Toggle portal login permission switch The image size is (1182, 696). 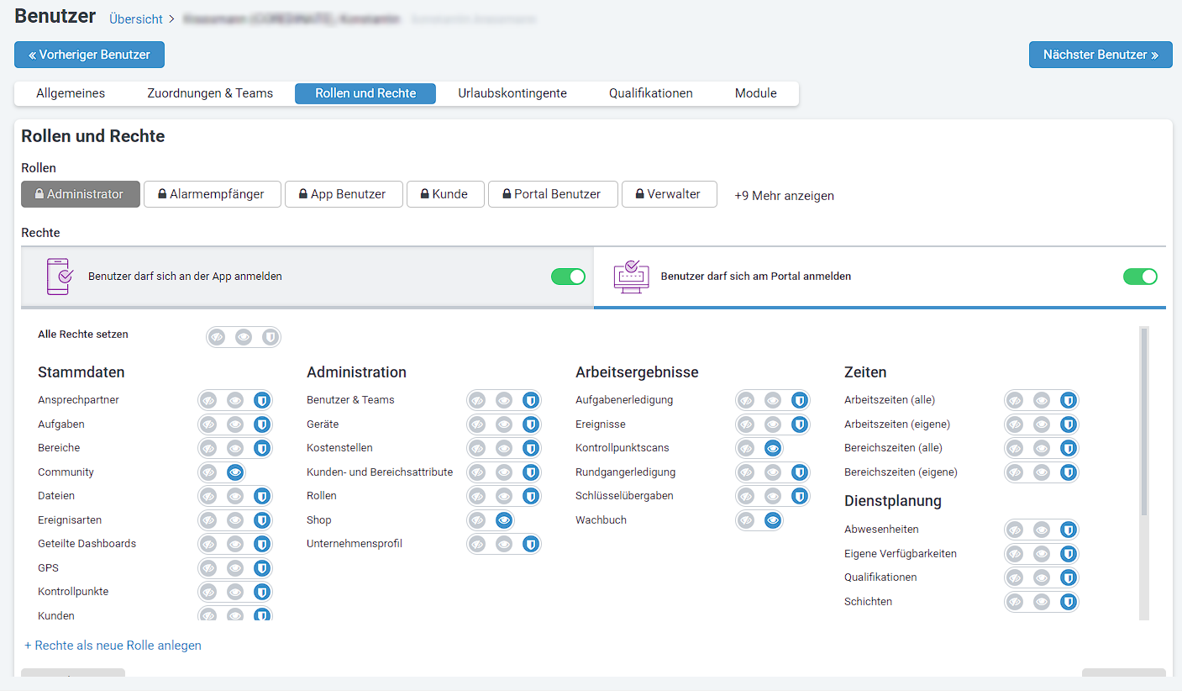[1140, 277]
